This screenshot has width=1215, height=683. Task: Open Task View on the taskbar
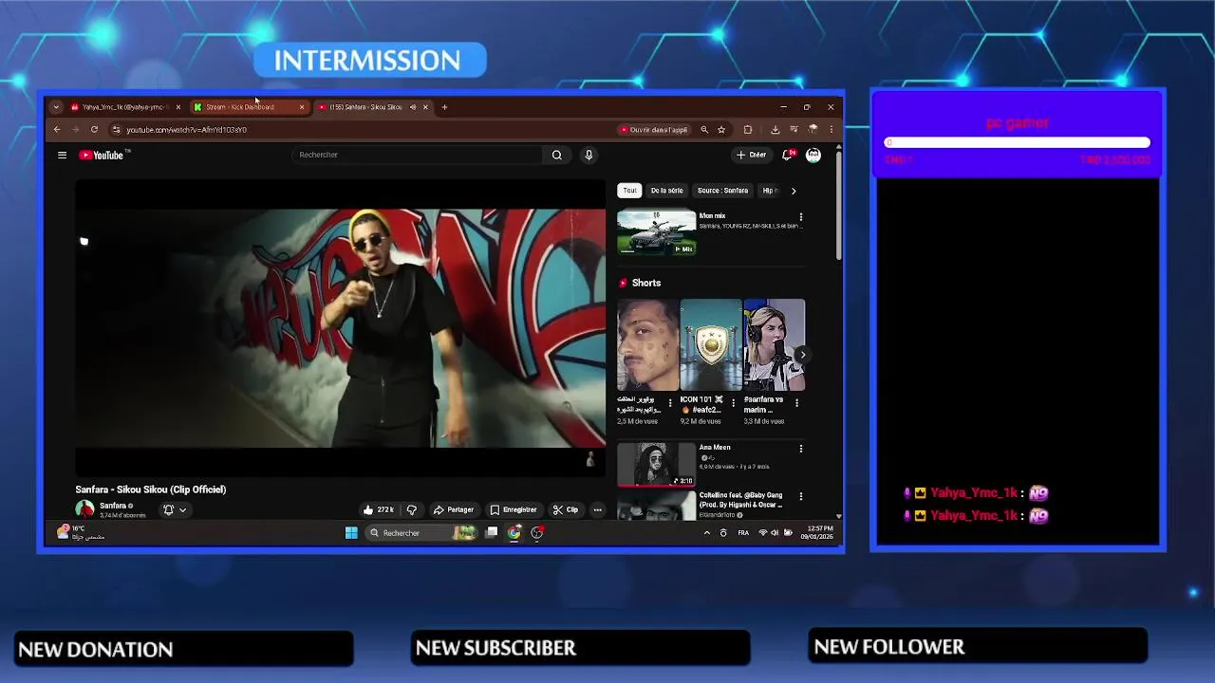pyautogui.click(x=492, y=533)
